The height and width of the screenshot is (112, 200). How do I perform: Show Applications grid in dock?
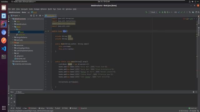point(4,108)
